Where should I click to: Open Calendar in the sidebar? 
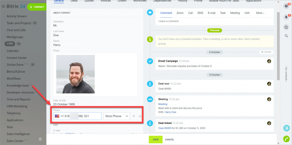[x=13, y=51]
